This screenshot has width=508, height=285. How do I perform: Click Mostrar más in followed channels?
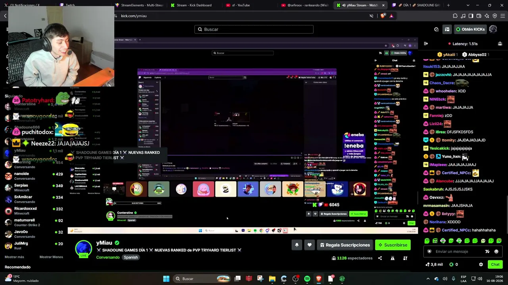(14, 257)
